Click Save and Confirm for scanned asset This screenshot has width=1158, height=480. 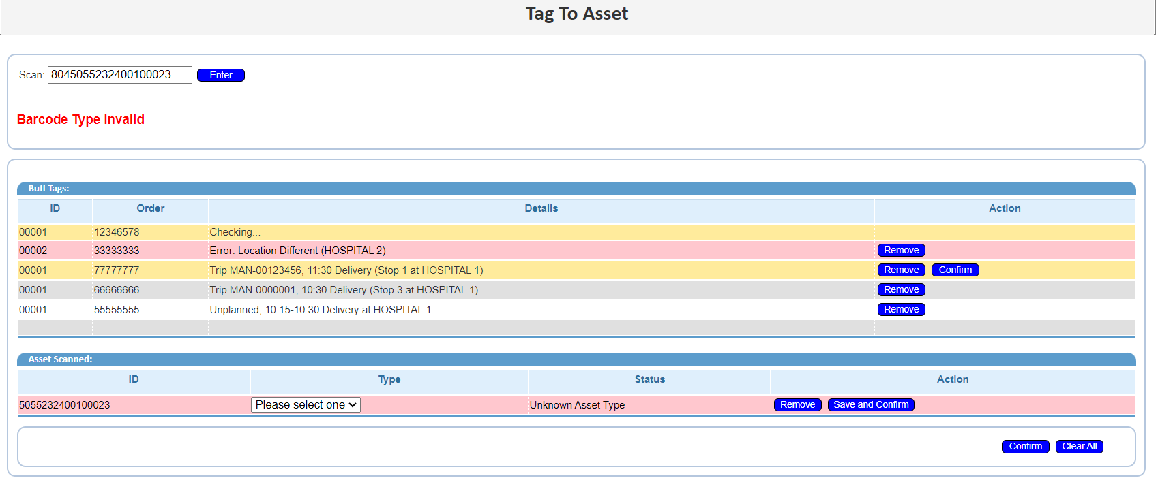point(871,404)
